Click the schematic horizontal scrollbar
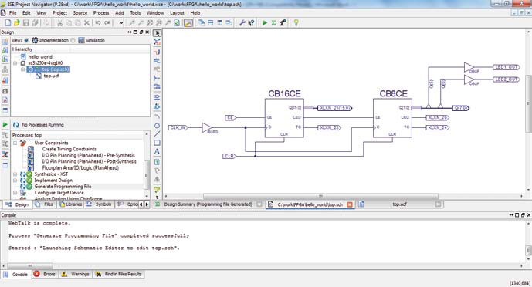Screen dimensions: 532x287 [320, 196]
